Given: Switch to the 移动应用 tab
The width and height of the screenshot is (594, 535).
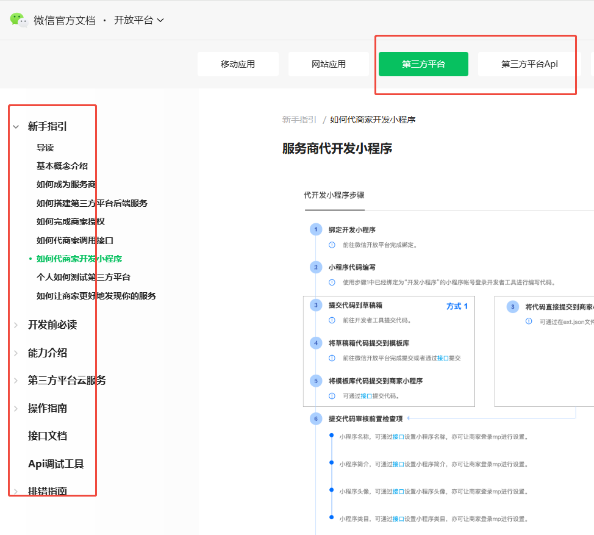Looking at the screenshot, I should (238, 64).
